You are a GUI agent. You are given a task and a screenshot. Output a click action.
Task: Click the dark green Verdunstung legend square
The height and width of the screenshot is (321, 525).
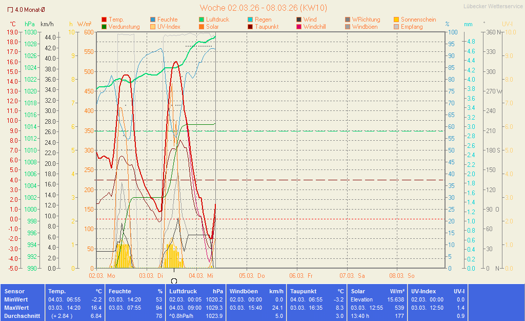[105, 27]
